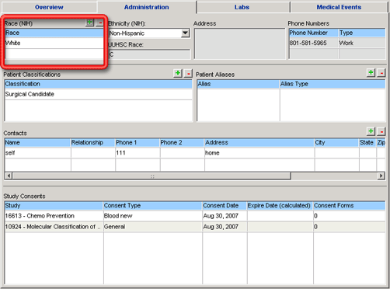Viewport: 390px width, 289px height.
Task: Click the Contacts Name column header
Action: pos(38,142)
